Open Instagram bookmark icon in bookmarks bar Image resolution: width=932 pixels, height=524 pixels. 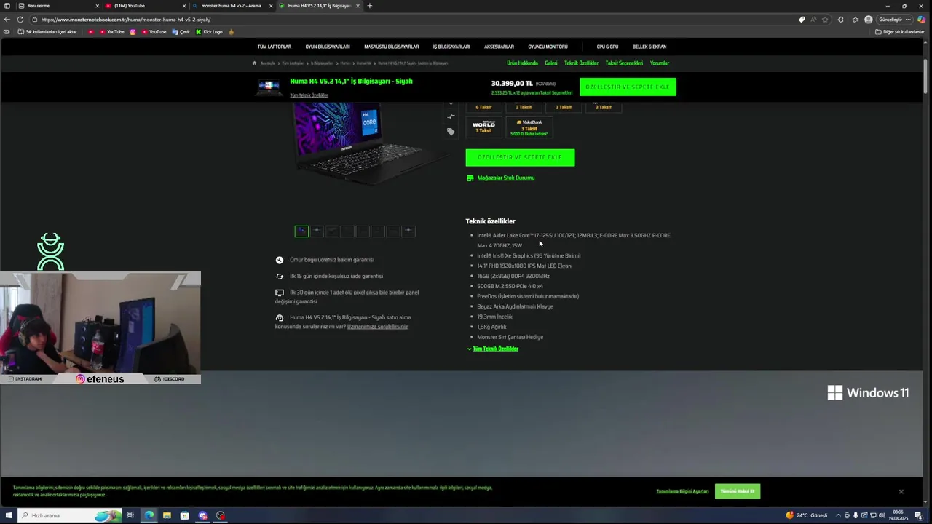(x=133, y=32)
